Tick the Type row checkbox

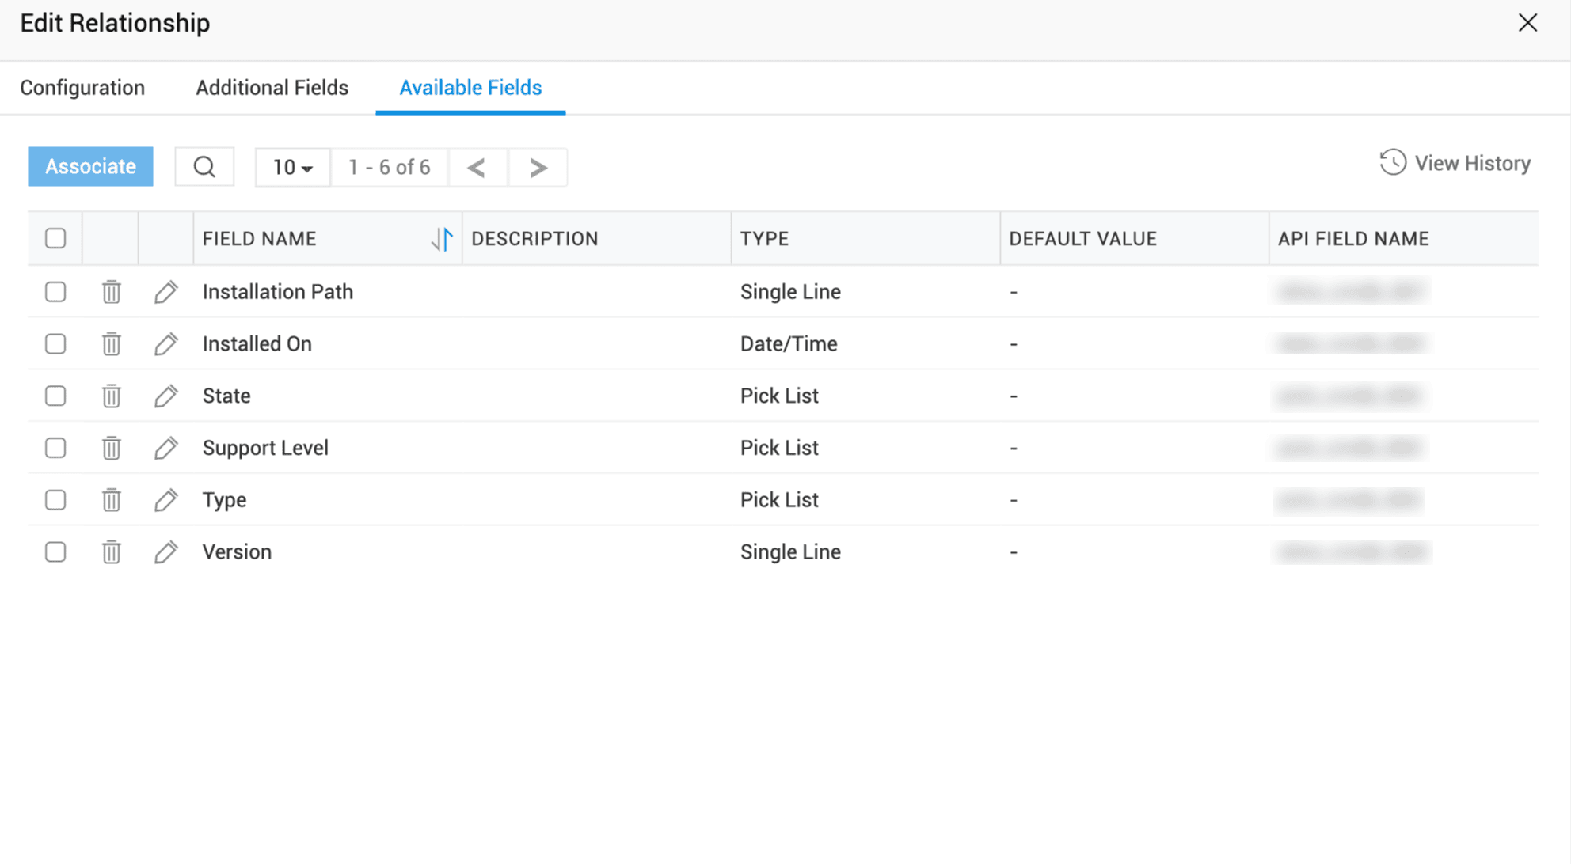click(x=55, y=500)
